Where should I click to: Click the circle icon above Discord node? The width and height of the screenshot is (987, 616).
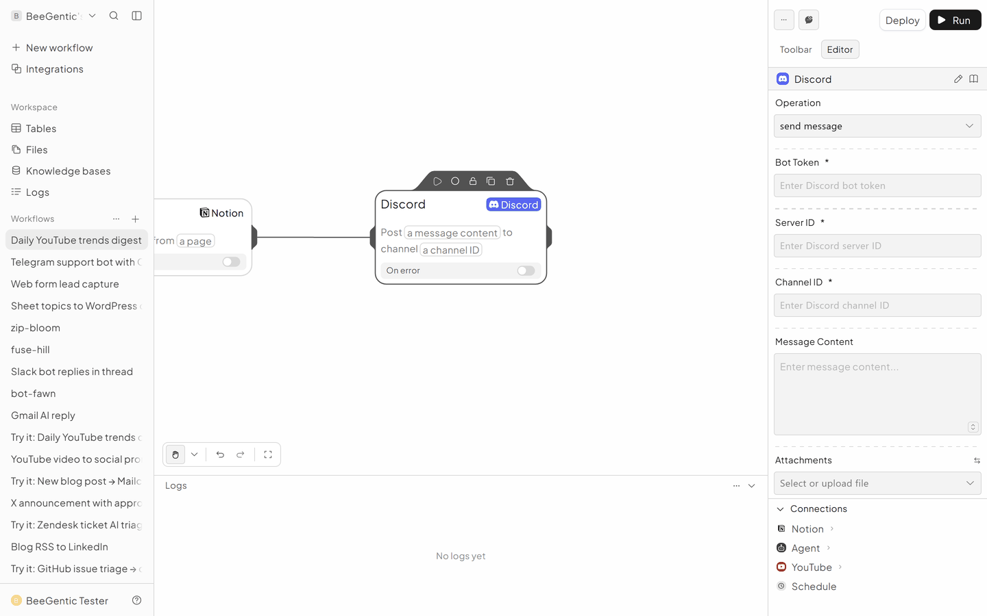[455, 181]
